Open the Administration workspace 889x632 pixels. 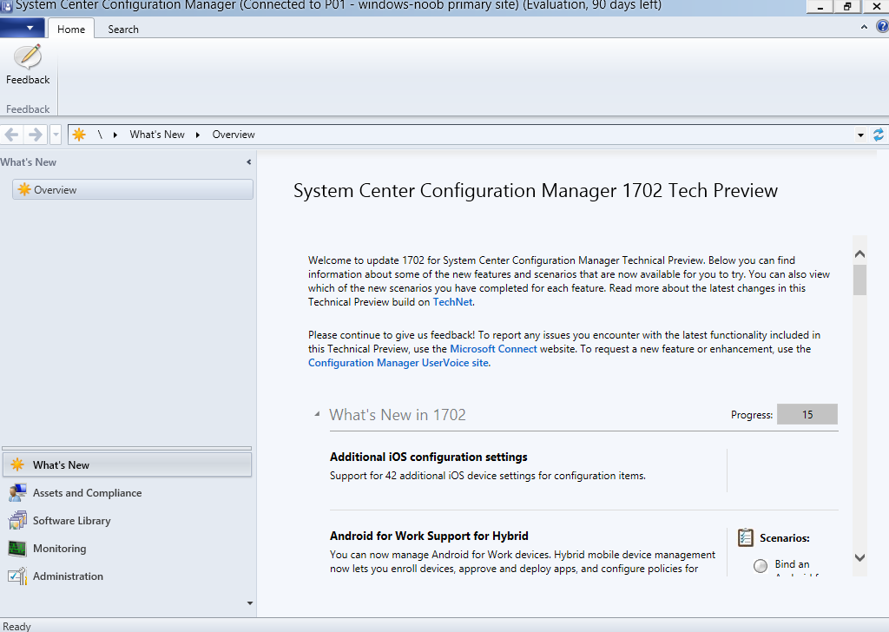click(x=127, y=576)
